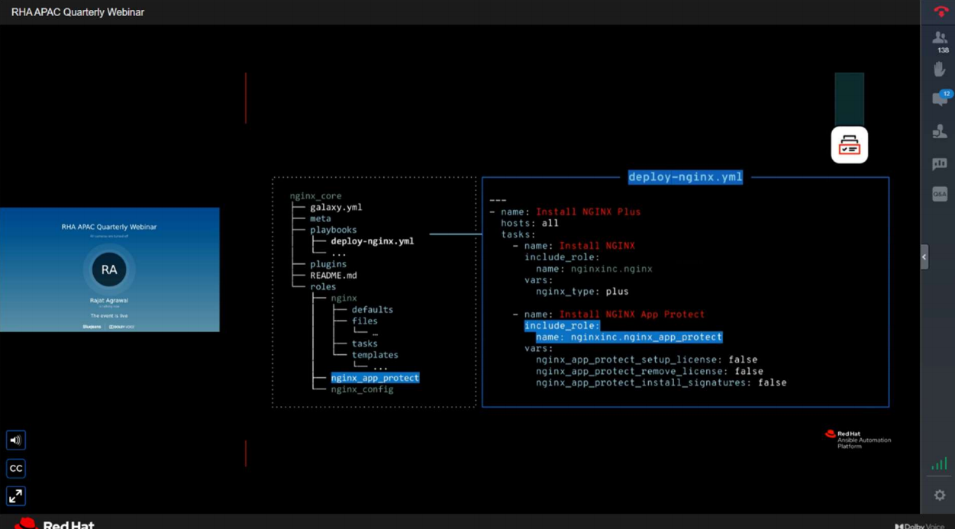This screenshot has width=955, height=529.
Task: Leave the webinar with the red phone icon
Action: click(x=940, y=11)
